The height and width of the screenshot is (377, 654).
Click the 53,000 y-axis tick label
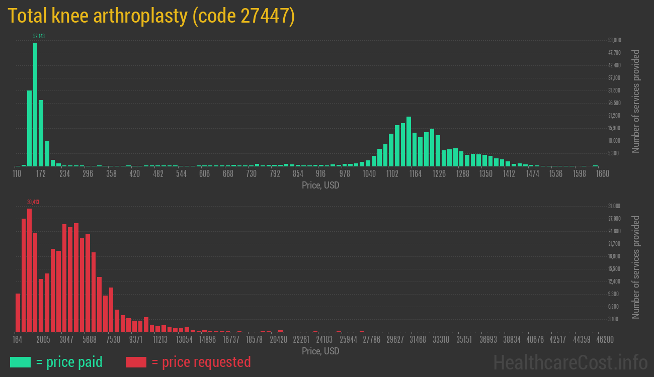(614, 40)
